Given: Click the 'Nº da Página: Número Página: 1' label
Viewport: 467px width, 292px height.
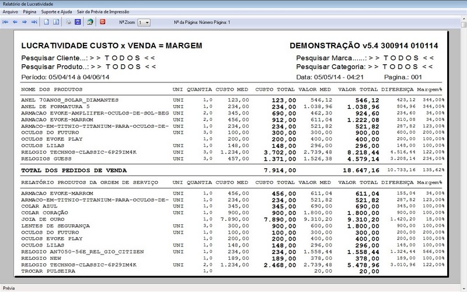Looking at the screenshot, I should click(202, 22).
